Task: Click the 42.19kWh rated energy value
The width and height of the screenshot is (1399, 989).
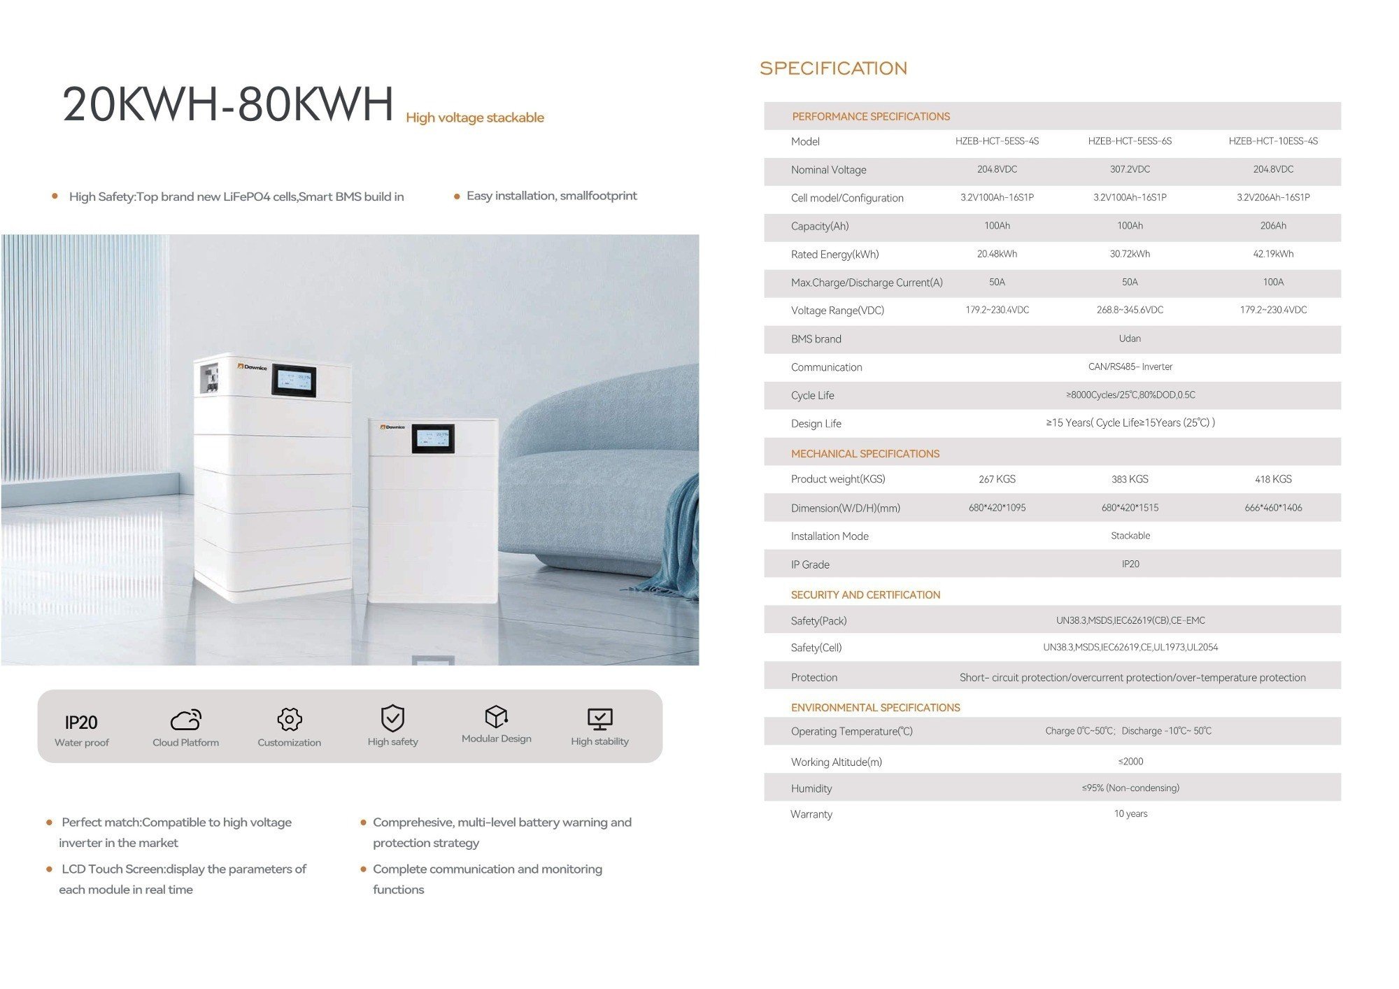Action: click(1273, 254)
